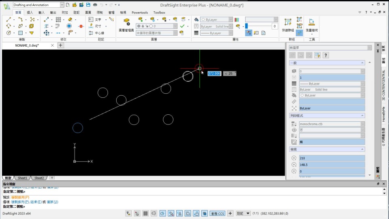Image resolution: width=389 pixels, height=219 pixels.
Task: Click the Centerline (中心線) tool
Action: tap(96, 33)
